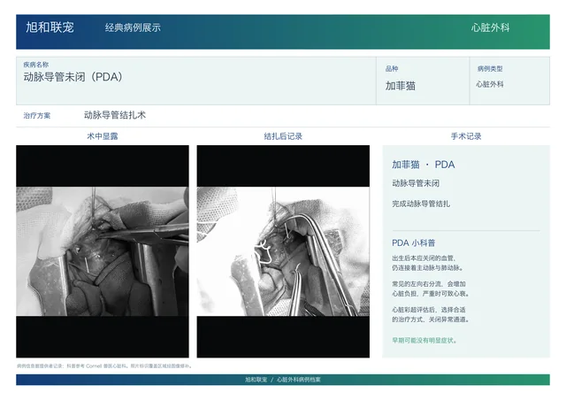This screenshot has height=400, width=566.
Task: Click the 完成动脉导管结扎 text
Action: tap(421, 204)
